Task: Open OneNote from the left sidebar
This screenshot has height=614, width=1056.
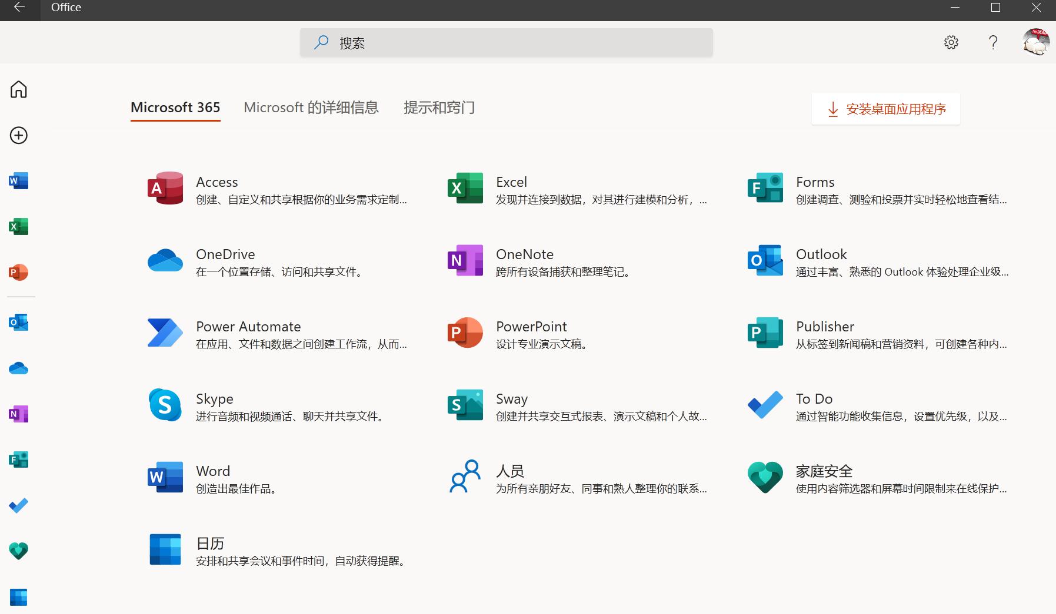Action: point(18,414)
